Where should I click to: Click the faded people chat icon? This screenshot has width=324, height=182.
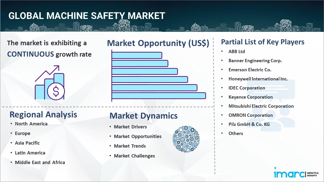pos(278,106)
